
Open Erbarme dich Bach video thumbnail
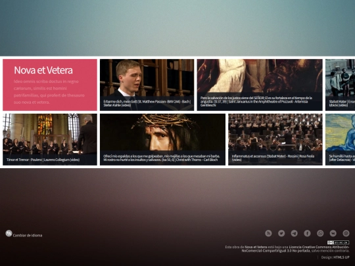(147, 85)
